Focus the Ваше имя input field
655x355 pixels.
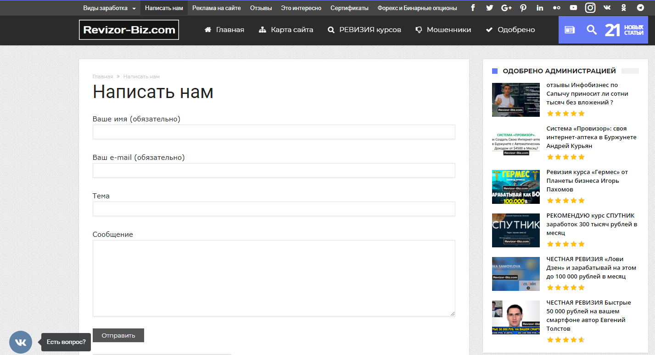(274, 132)
